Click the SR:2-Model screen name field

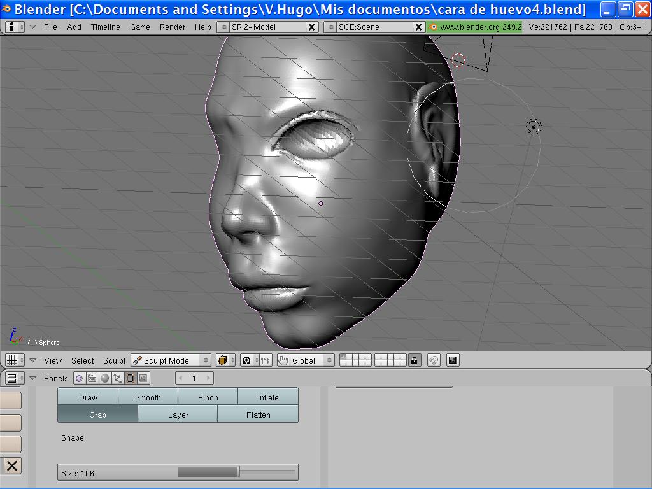point(267,27)
